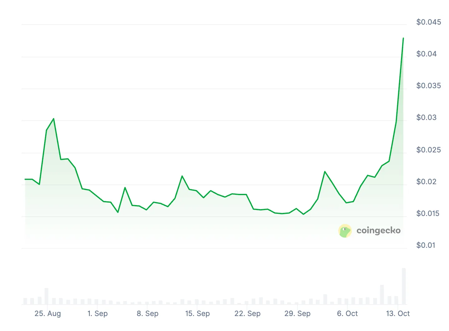Click the late-August price peak on the line
The image size is (449, 331).
pyautogui.click(x=54, y=119)
